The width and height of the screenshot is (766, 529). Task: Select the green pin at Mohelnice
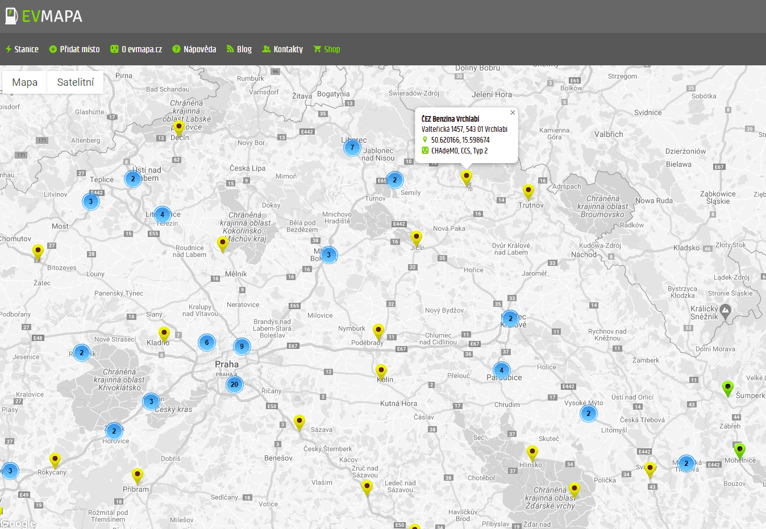tap(739, 451)
